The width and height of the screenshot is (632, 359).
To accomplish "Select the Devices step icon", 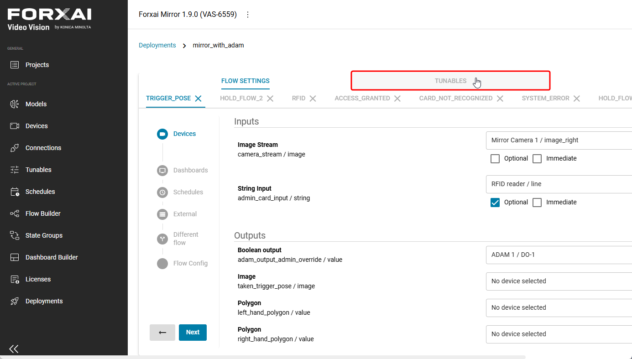I will click(162, 134).
